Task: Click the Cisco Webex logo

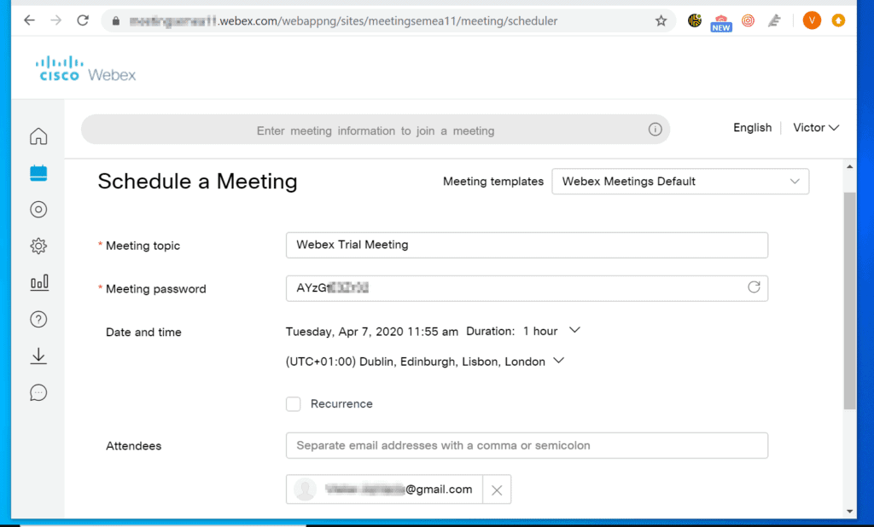Action: (x=85, y=69)
